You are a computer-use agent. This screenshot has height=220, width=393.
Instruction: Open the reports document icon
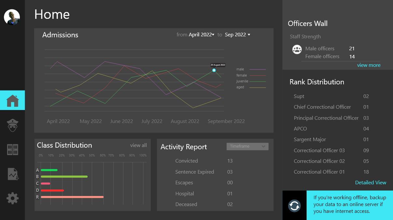click(x=13, y=174)
